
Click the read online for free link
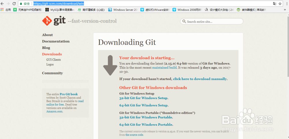click(65, 103)
